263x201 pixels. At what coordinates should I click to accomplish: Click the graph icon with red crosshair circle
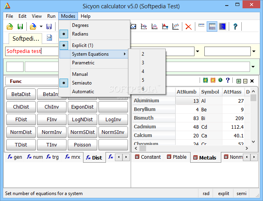pyautogui.click(x=144, y=26)
